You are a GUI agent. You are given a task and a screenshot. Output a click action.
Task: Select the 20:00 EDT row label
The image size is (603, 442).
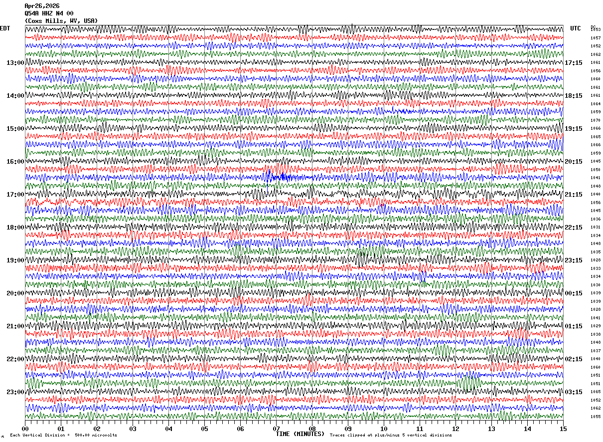(15, 293)
